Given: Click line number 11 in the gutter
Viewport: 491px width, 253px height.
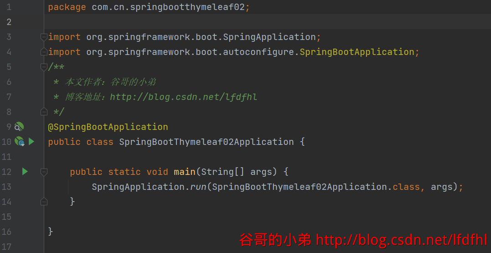Looking at the screenshot, I should (6, 157).
